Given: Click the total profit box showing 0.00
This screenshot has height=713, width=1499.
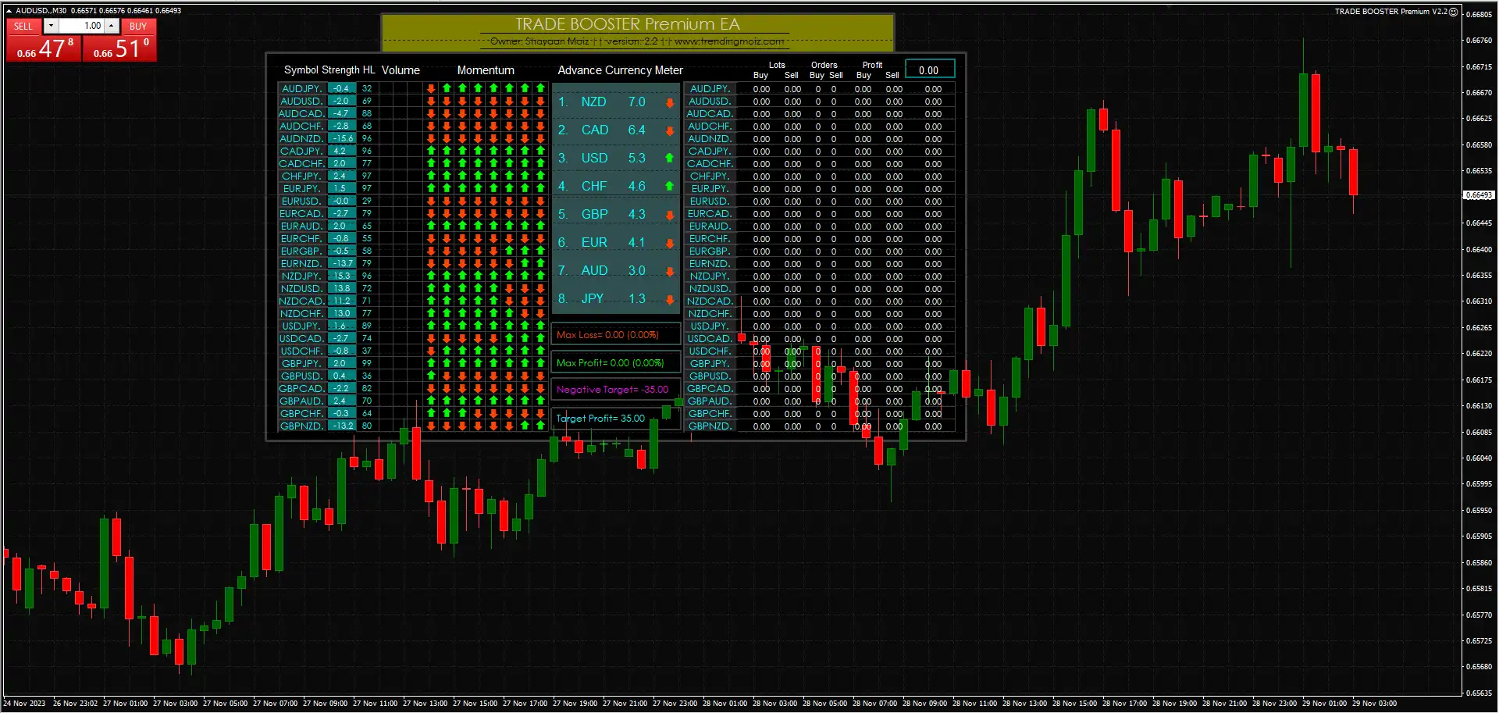Looking at the screenshot, I should point(929,70).
